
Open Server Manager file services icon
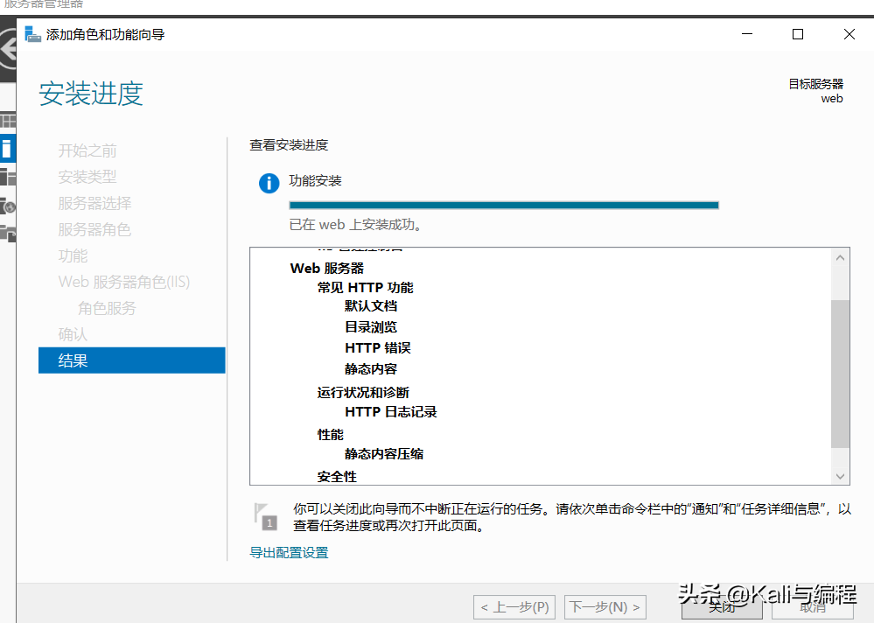8,233
